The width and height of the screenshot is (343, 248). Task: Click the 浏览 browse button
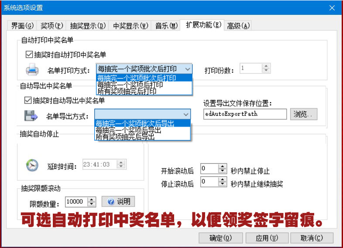point(303,114)
